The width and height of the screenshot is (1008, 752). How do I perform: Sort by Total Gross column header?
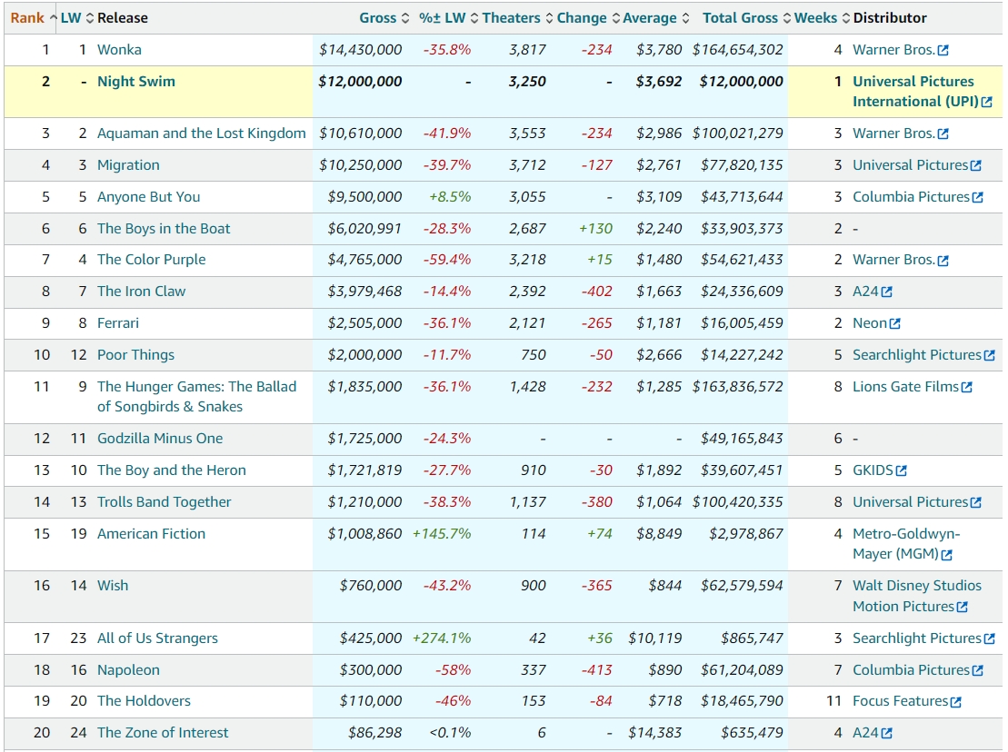click(x=746, y=18)
